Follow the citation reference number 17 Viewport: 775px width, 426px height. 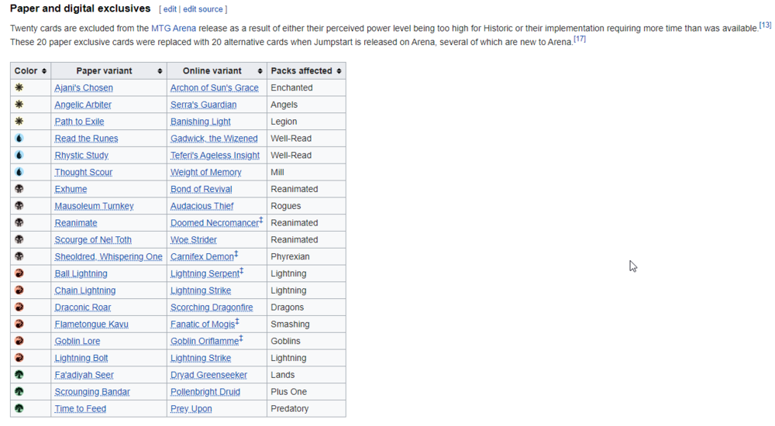click(x=580, y=39)
